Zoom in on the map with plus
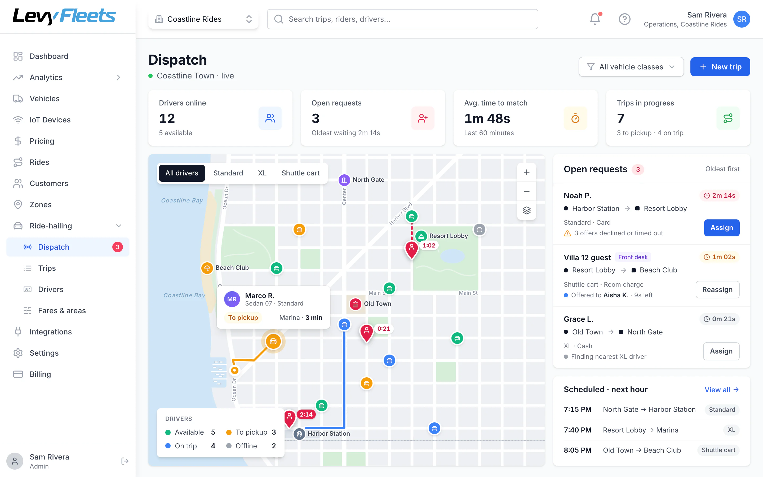763x477 pixels. [x=526, y=172]
